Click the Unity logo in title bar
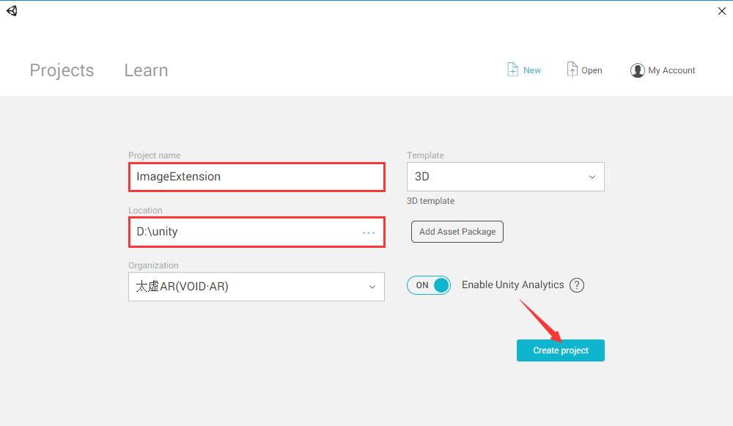Viewport: 733px width, 426px height. point(12,10)
